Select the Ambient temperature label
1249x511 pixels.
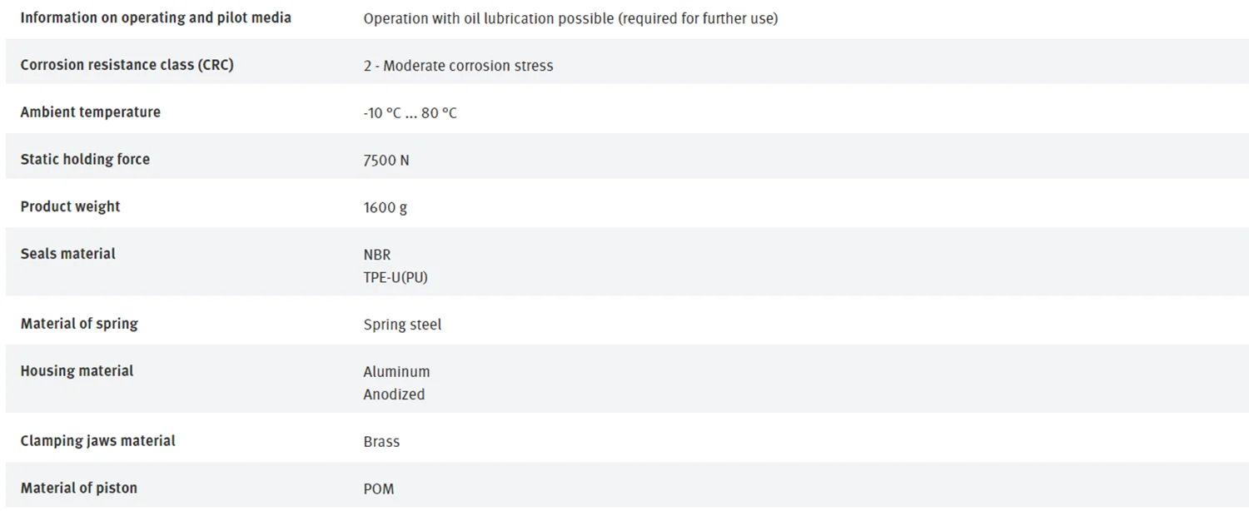tap(90, 112)
